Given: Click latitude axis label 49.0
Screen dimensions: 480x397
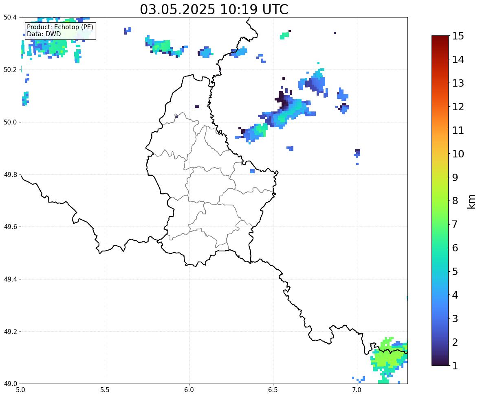Looking at the screenshot, I should [x=10, y=384].
